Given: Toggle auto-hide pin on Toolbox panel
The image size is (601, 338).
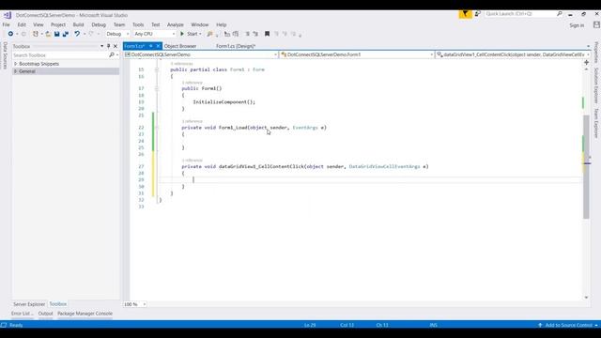Looking at the screenshot, I should click(x=109, y=46).
